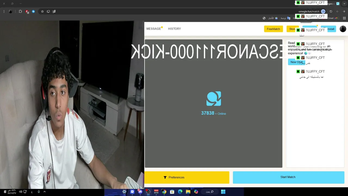348x196 pixels.
Task: Open the user profile avatar on the site
Action: [x=343, y=29]
